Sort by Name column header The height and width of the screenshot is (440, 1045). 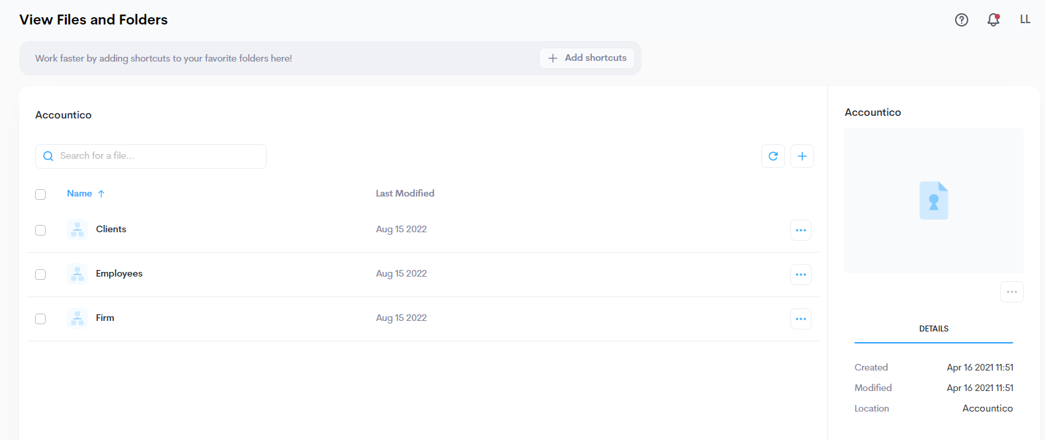pos(79,194)
